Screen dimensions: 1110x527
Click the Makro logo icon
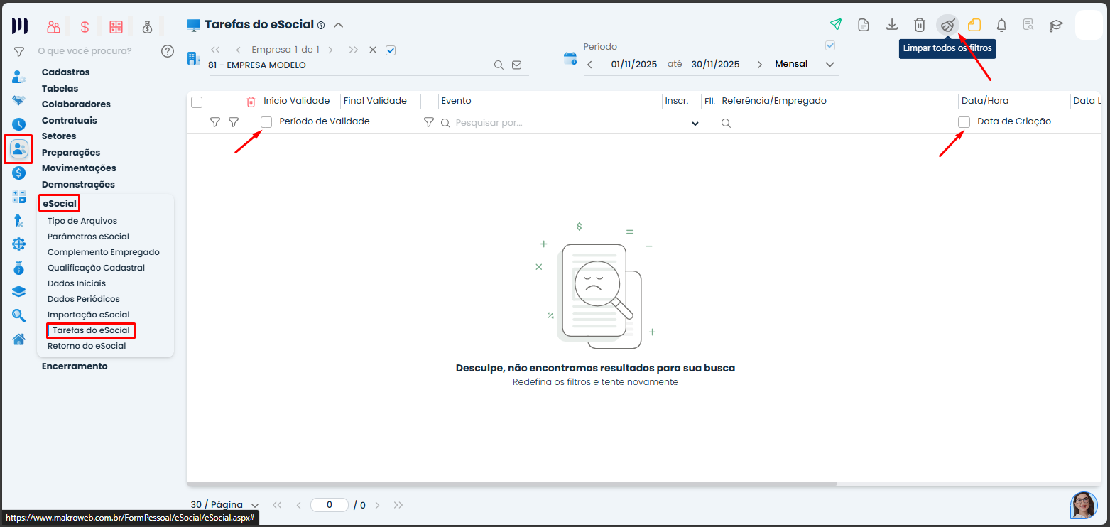click(20, 26)
